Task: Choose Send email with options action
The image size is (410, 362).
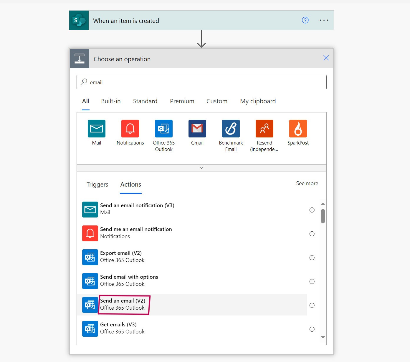Action: [192, 281]
